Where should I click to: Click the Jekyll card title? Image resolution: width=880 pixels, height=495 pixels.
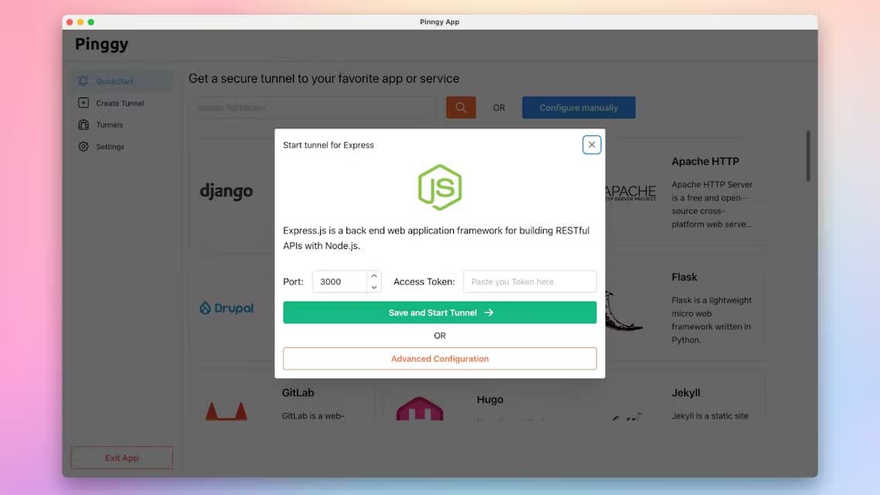click(686, 393)
